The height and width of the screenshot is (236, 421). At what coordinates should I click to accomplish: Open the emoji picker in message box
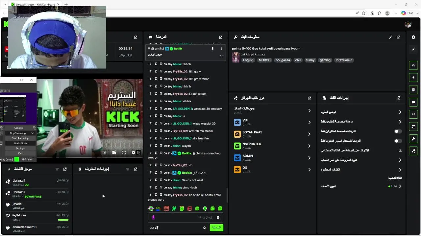pos(218,217)
